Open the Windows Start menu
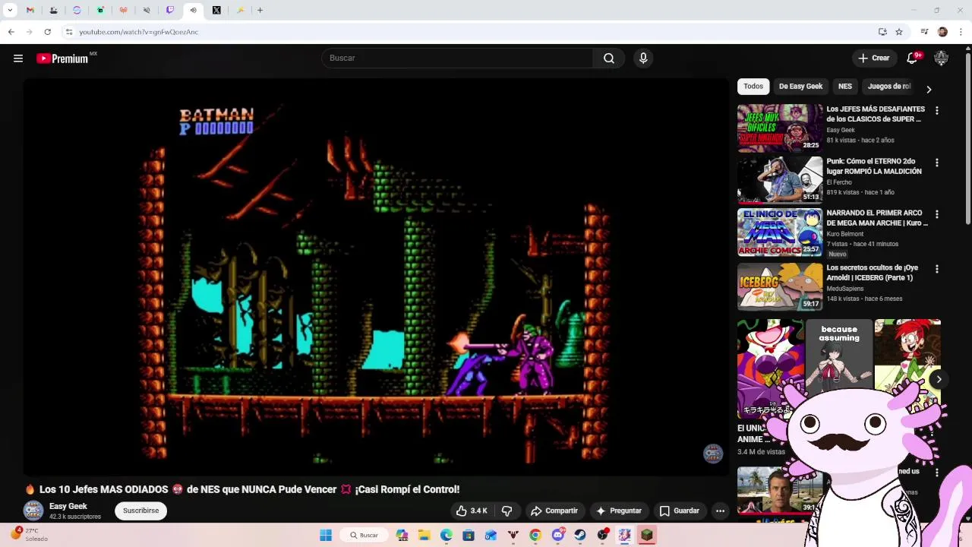 coord(326,535)
